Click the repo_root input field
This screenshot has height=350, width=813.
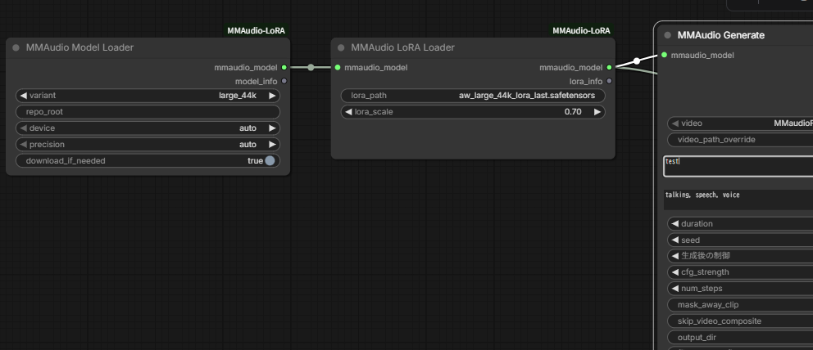[148, 112]
